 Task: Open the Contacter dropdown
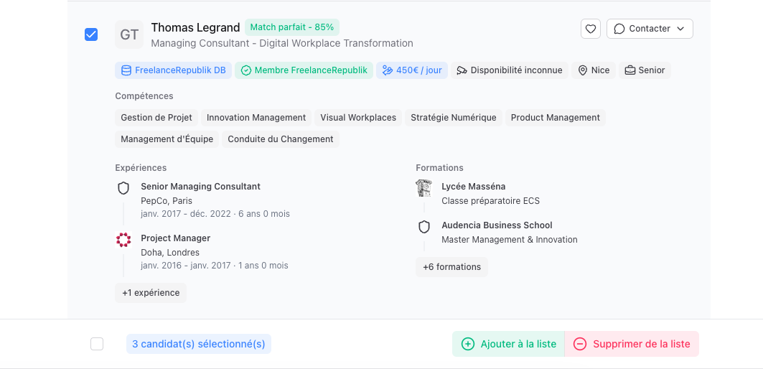[650, 29]
